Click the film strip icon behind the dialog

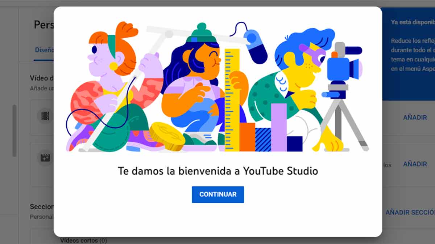coord(45,116)
